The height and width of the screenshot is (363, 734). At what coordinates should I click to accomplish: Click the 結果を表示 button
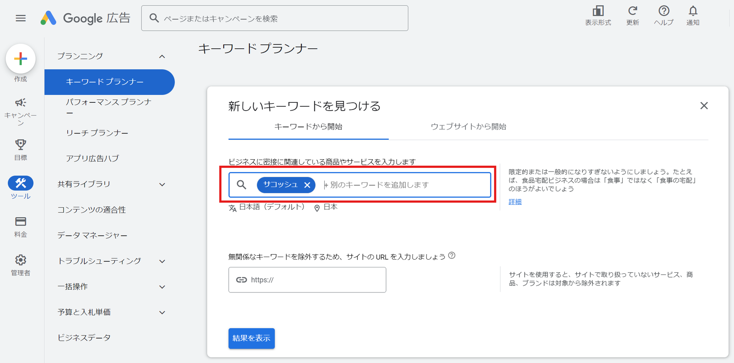pyautogui.click(x=252, y=338)
